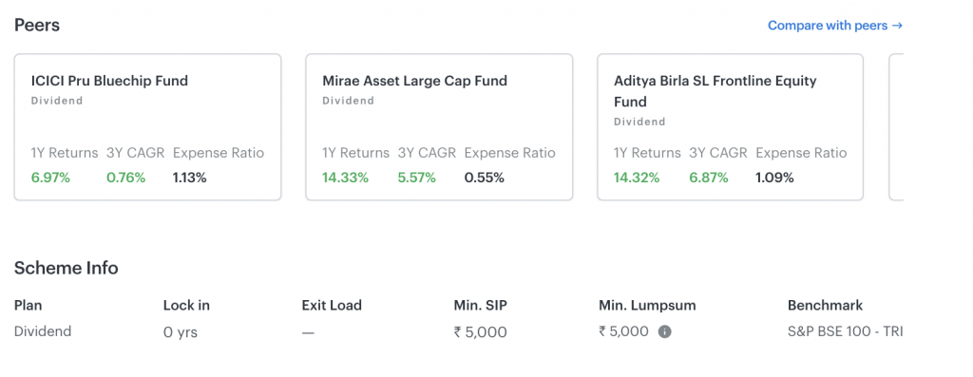Click the Scheme Info heading
Image resolution: width=973 pixels, height=377 pixels.
pyautogui.click(x=66, y=268)
